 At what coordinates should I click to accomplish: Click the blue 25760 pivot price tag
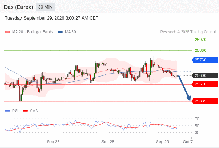point(205,60)
